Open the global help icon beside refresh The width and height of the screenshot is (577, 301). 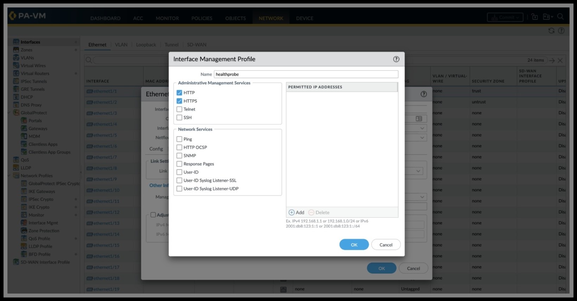pos(561,31)
